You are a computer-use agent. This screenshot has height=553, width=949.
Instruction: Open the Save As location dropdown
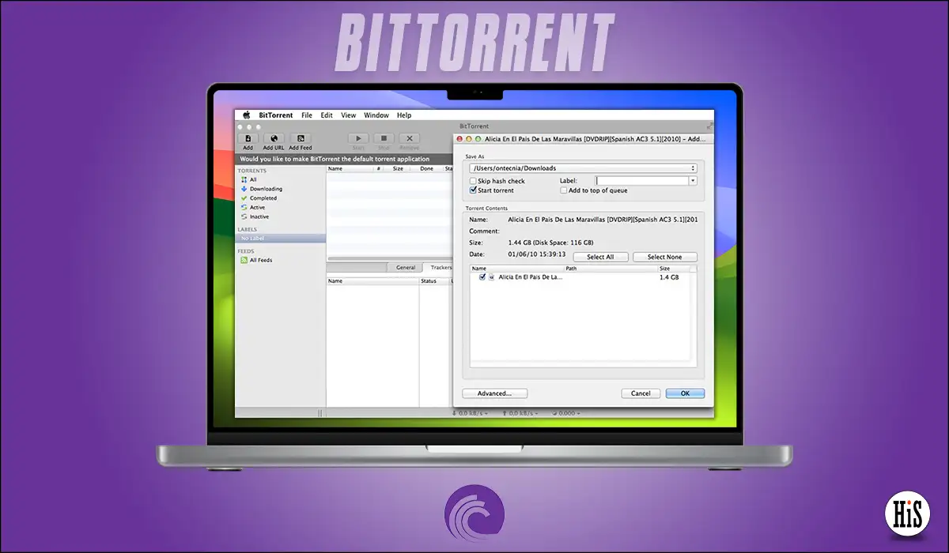583,168
